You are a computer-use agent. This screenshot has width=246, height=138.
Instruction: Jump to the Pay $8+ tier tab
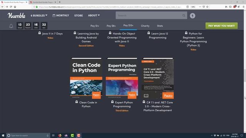(111, 26)
